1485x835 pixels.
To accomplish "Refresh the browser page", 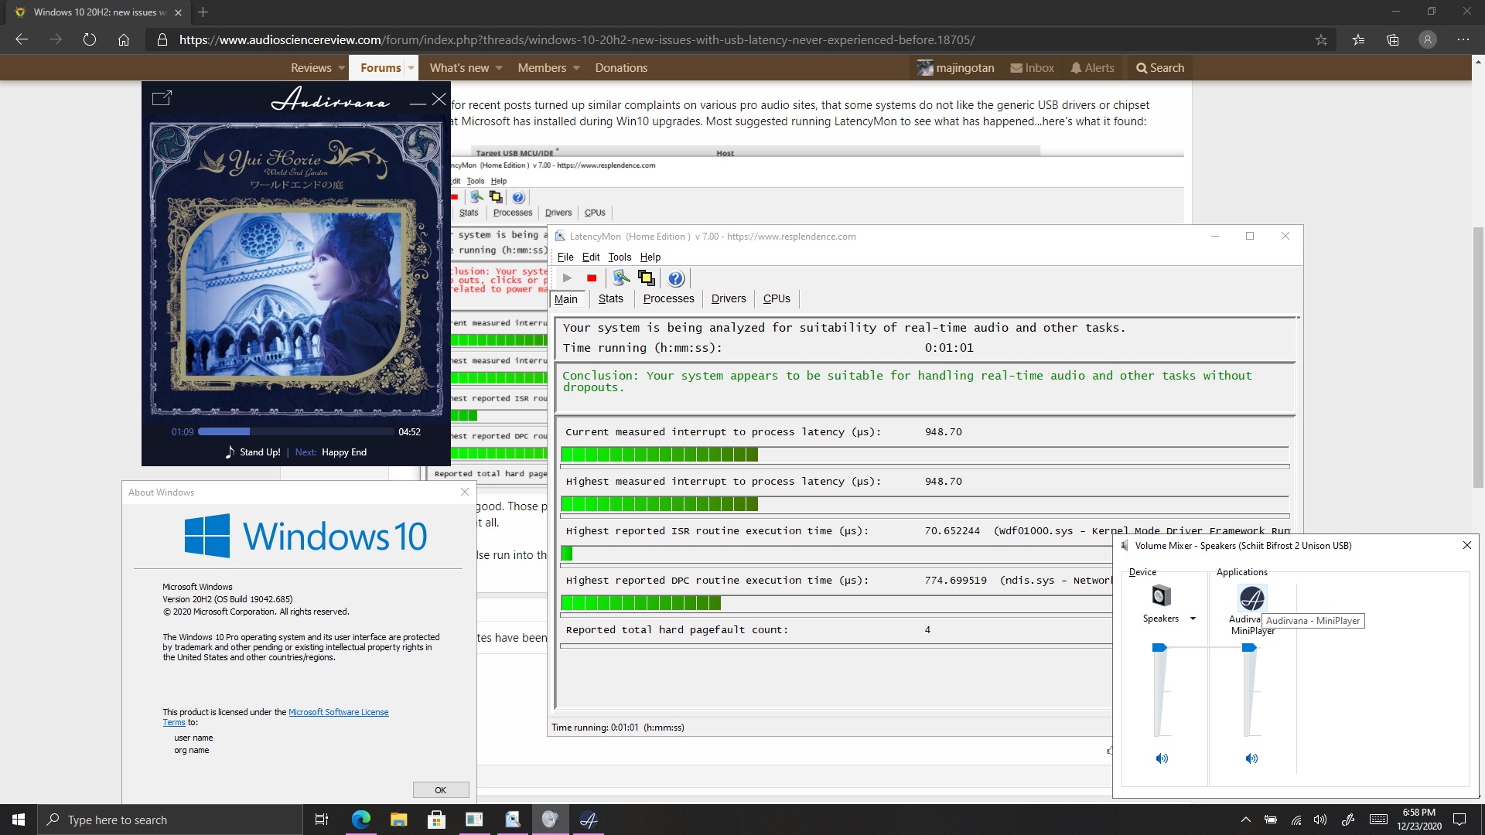I will coord(90,39).
